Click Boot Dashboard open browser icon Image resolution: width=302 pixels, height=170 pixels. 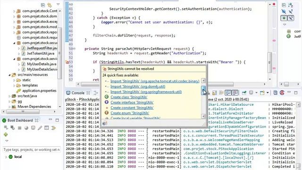(26, 128)
